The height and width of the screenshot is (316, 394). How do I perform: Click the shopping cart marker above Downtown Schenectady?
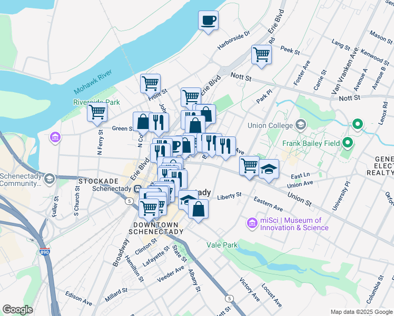pyautogui.click(x=149, y=209)
